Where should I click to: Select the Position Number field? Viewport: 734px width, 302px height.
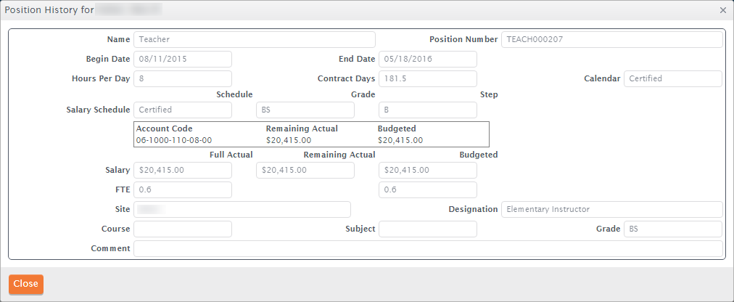[x=611, y=39]
